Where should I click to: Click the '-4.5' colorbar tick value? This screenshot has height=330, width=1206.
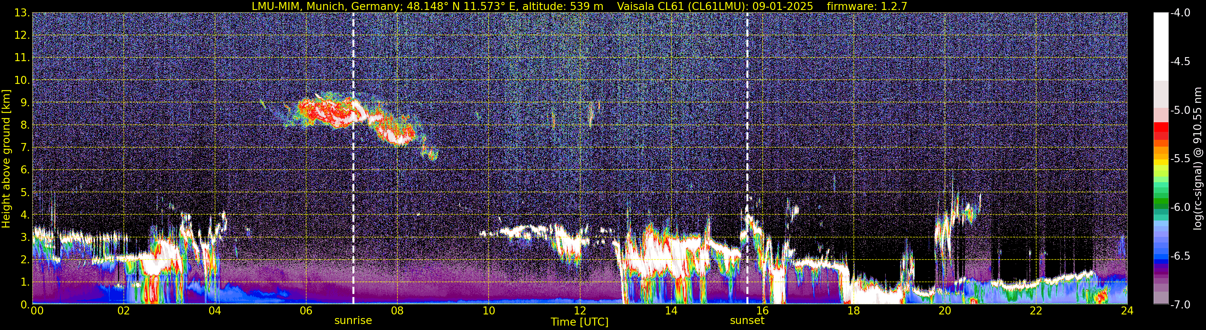(x=1180, y=61)
